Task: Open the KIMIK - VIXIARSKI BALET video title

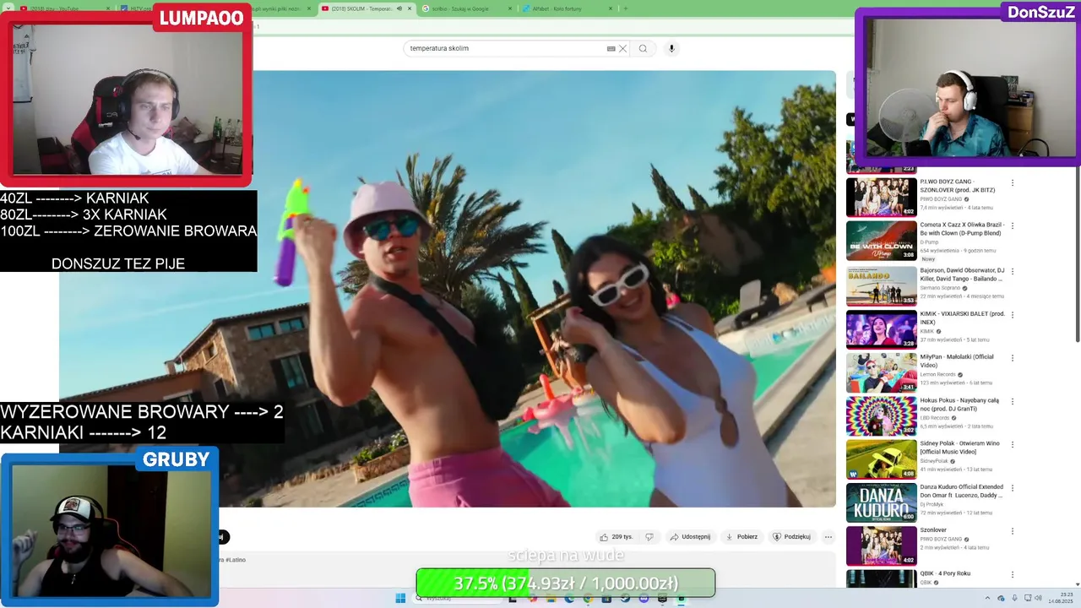Action: click(x=963, y=318)
